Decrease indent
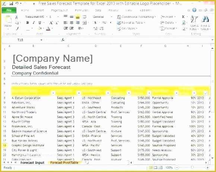Screen dimensions: 216x172 click(x=66, y=28)
